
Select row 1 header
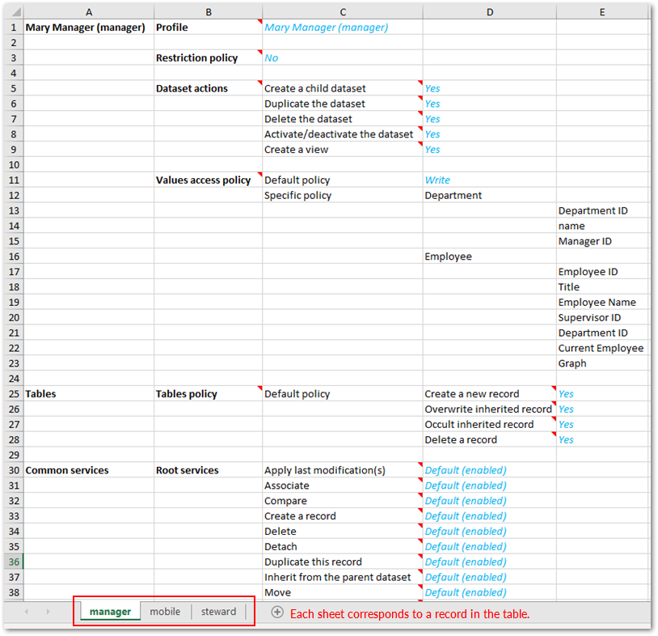coord(14,27)
